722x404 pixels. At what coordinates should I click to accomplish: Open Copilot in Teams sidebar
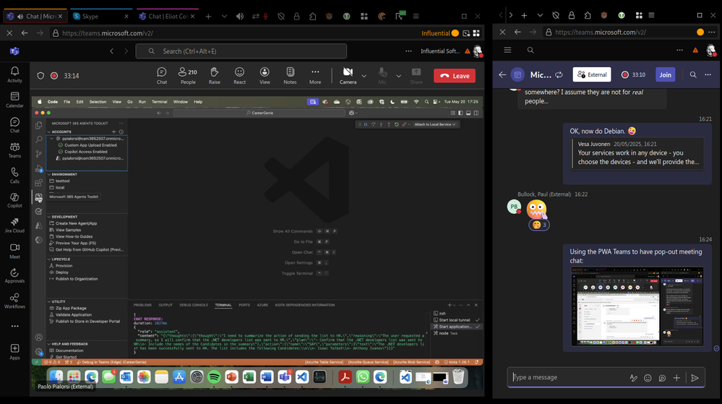click(x=14, y=200)
